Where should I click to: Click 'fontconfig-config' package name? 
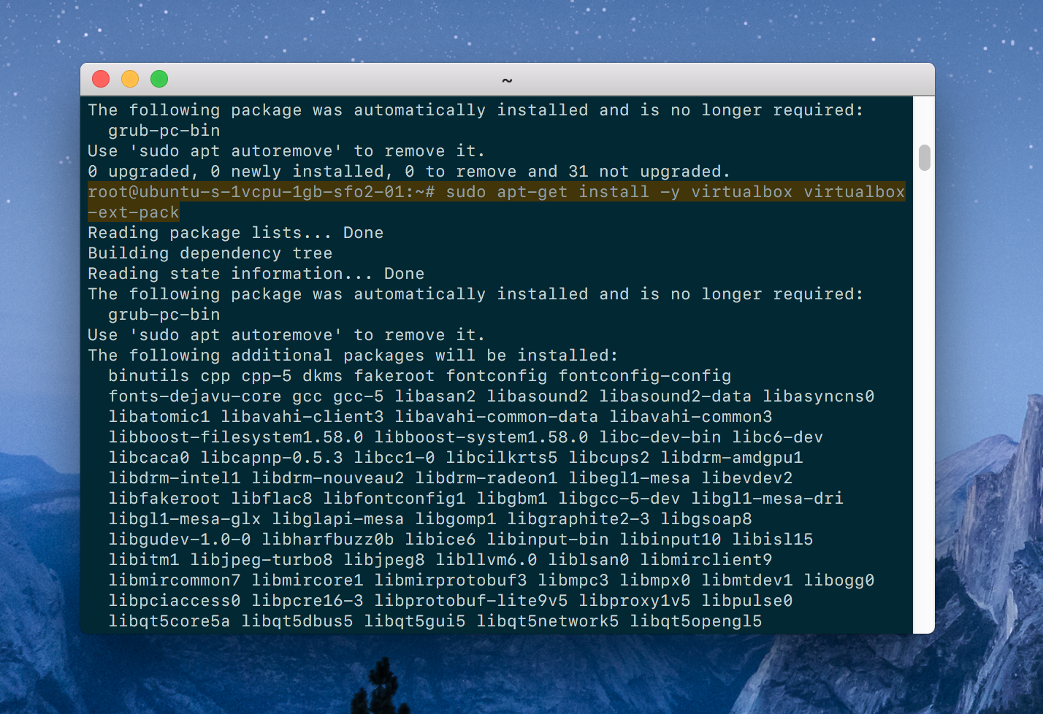click(x=645, y=376)
